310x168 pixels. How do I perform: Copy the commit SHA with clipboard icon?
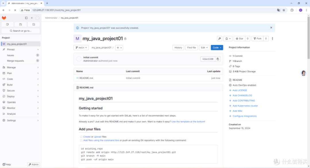[218, 59]
